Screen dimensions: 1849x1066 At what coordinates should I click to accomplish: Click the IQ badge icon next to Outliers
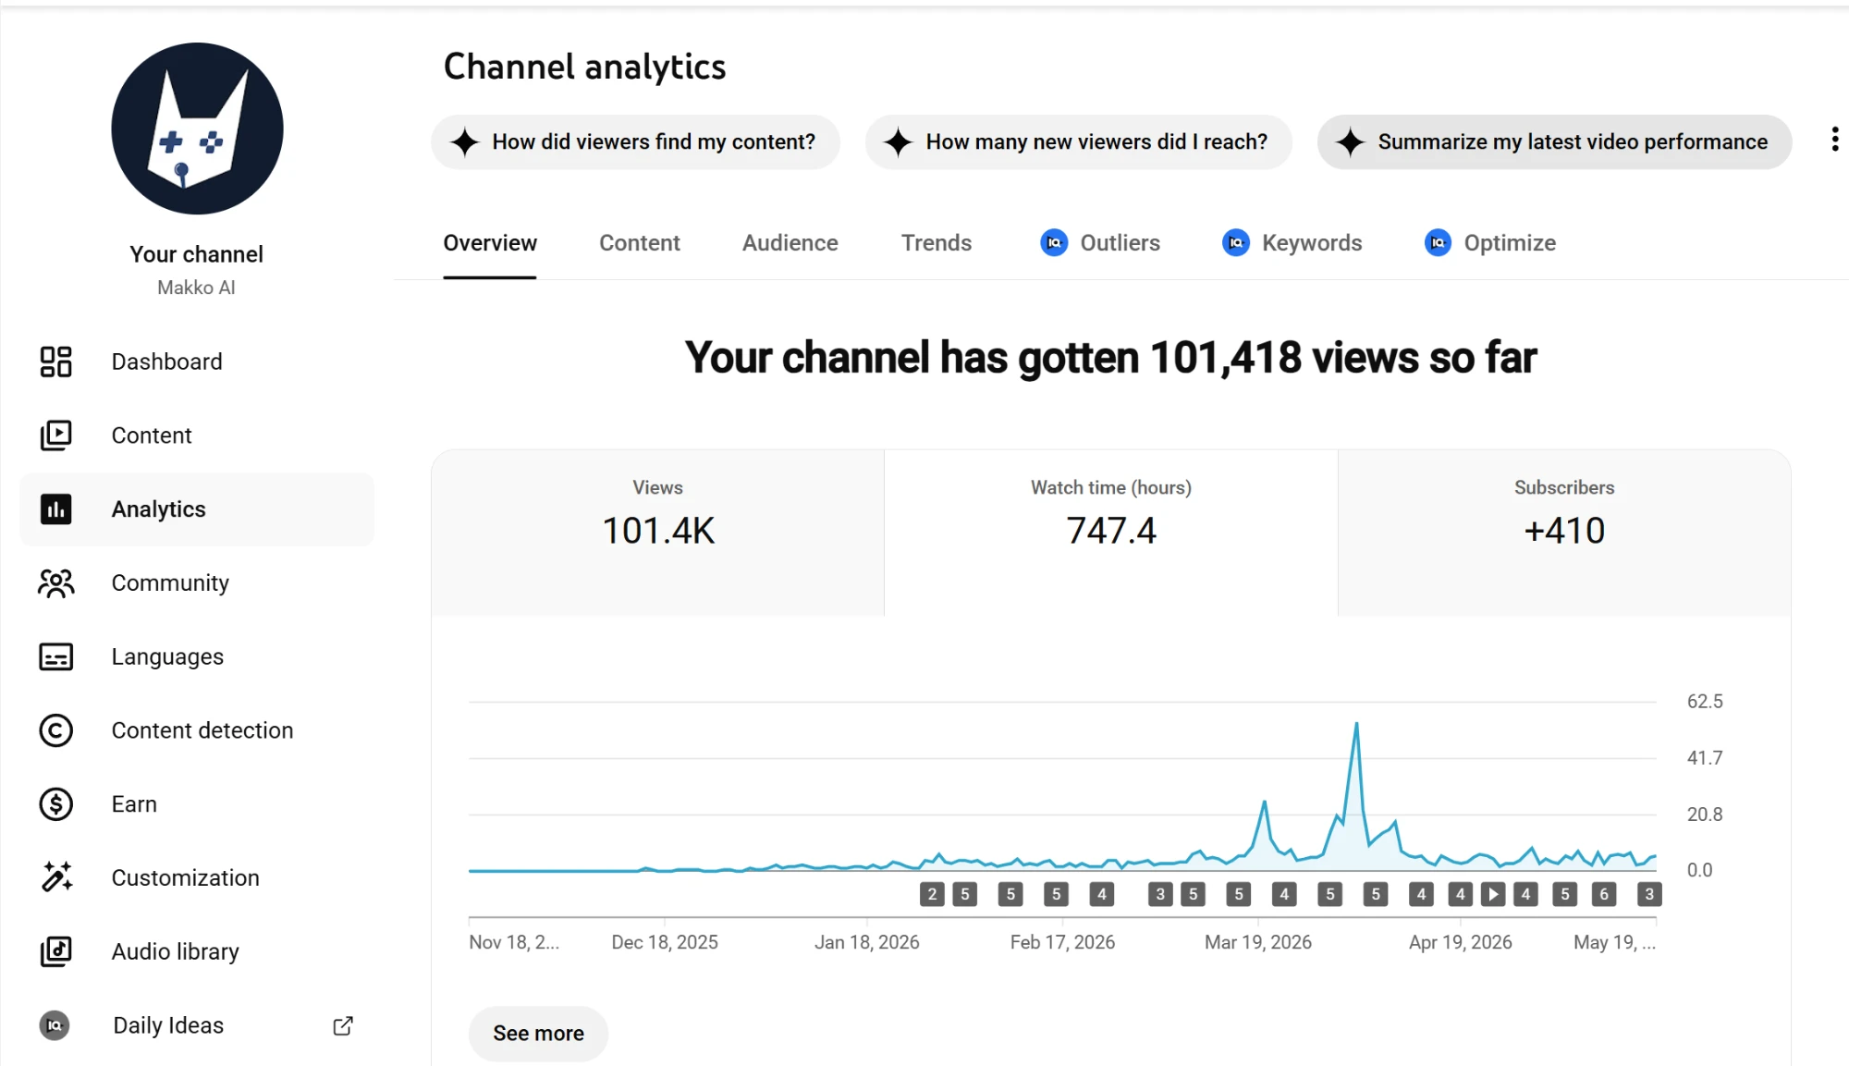tap(1054, 242)
